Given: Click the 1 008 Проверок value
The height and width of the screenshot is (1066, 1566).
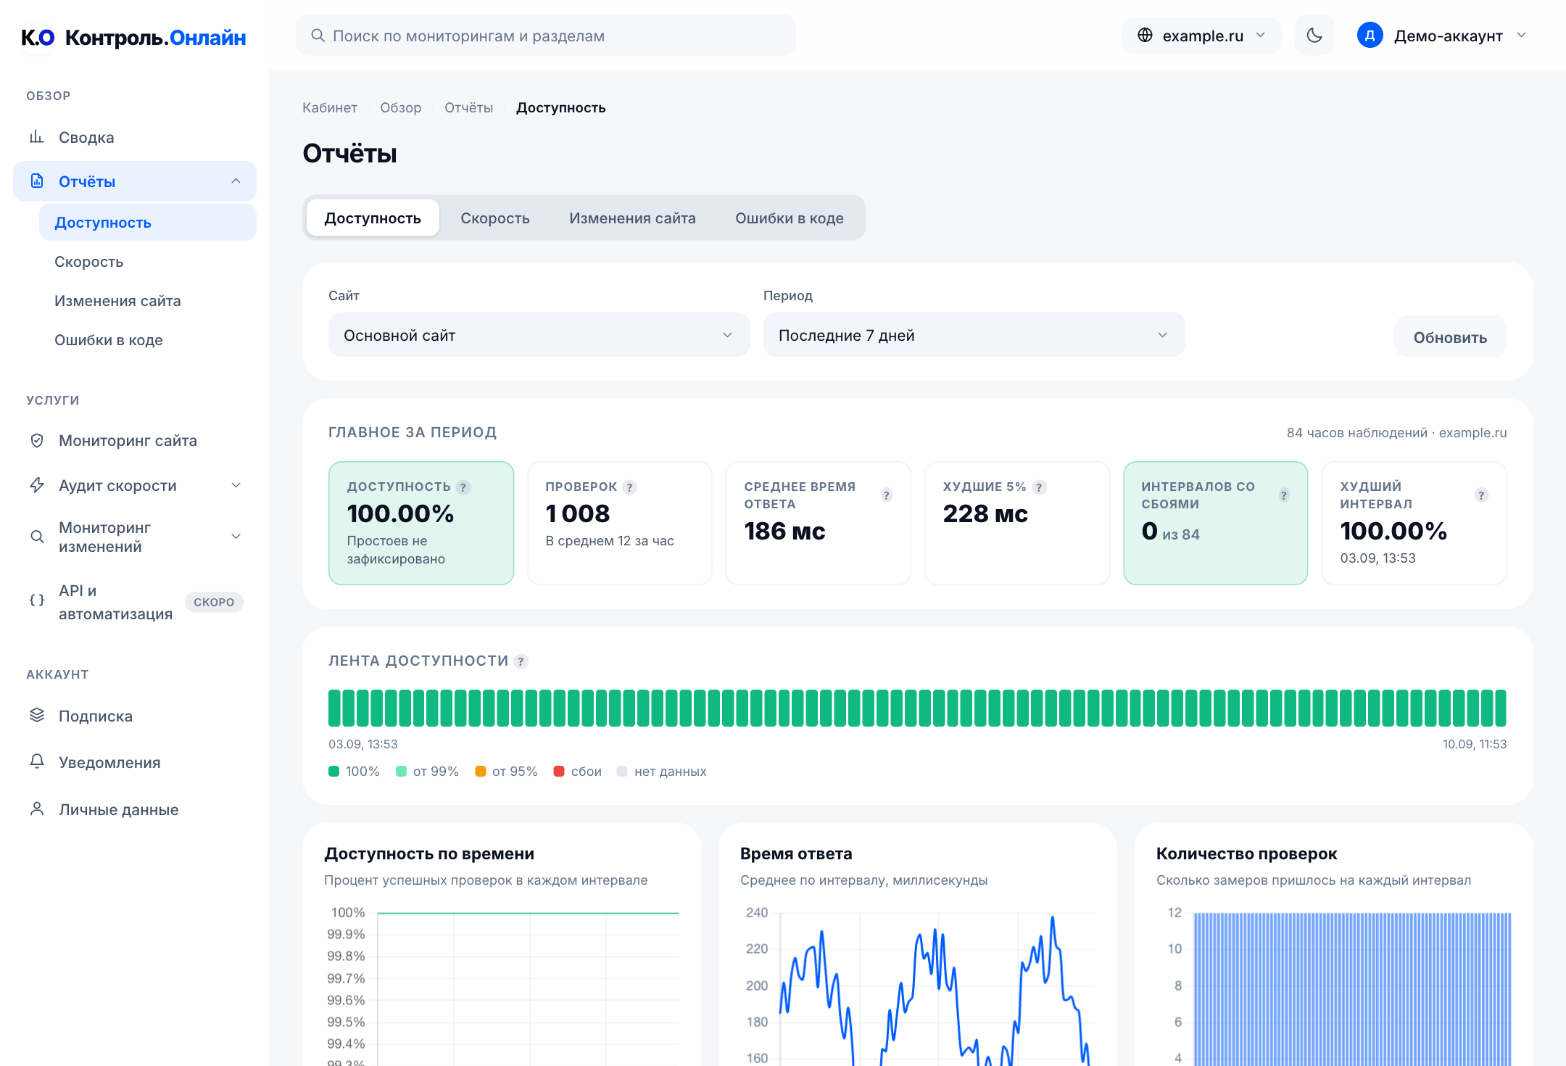Looking at the screenshot, I should coord(578,513).
